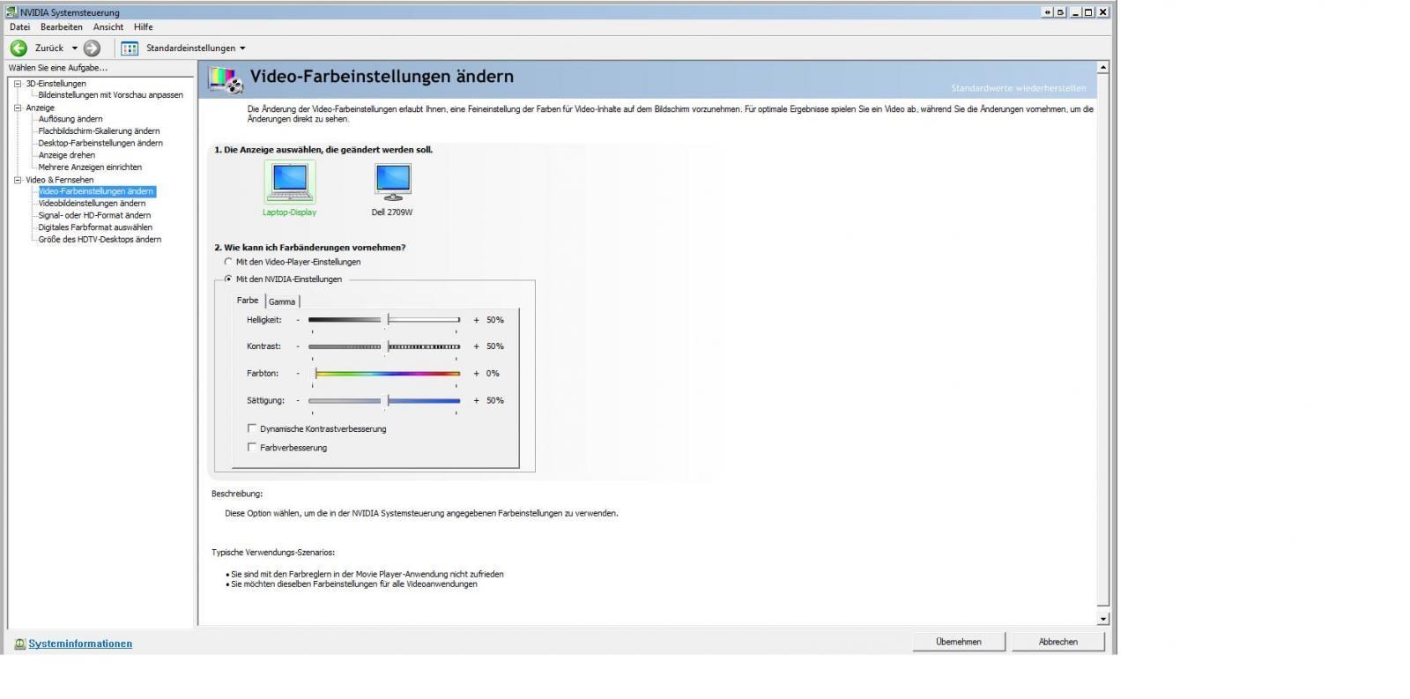1410x699 pixels.
Task: Open the Datei menu
Action: [x=19, y=27]
